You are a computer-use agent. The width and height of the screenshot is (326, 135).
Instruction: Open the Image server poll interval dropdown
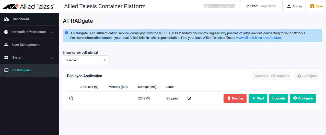[x=86, y=60]
